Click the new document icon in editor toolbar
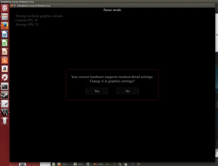This screenshot has height=166, width=218. 54,164
